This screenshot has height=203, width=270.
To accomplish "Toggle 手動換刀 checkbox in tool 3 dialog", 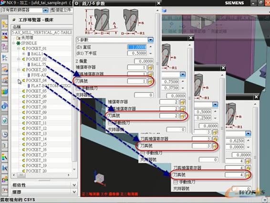I will [143, 153].
